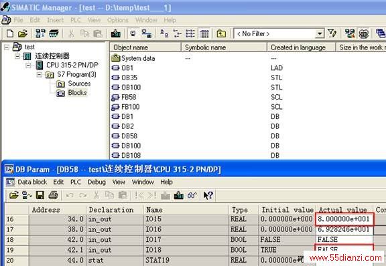Select the Sources folder in tree
386x266 pixels.
coord(79,84)
